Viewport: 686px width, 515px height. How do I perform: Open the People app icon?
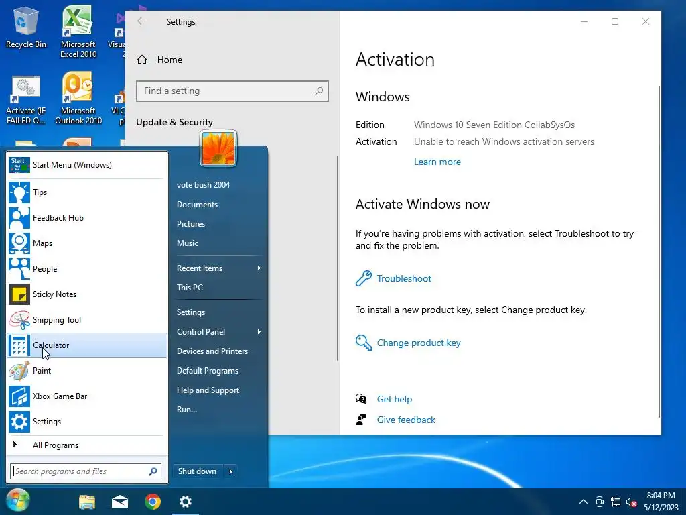19,268
